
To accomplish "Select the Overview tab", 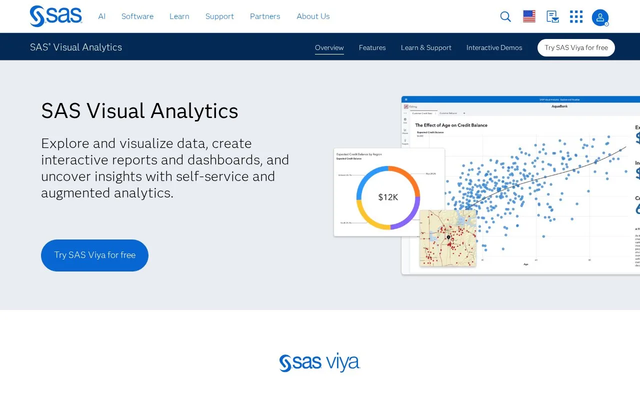I will 329,47.
